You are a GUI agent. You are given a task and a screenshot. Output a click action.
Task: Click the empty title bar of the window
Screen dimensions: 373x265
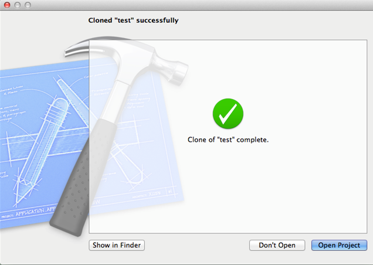[190, 5]
